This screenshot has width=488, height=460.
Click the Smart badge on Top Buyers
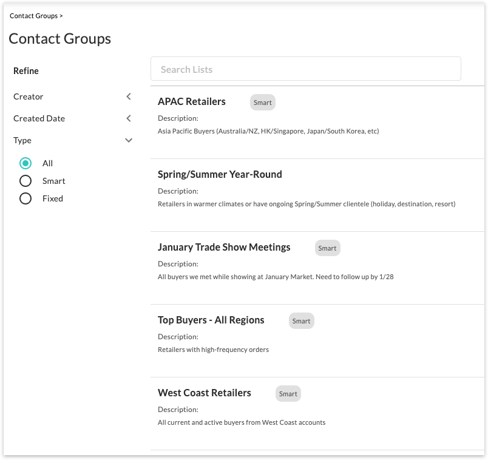[301, 321]
